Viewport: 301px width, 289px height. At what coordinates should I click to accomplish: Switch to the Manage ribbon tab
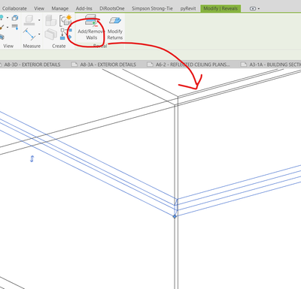(x=60, y=8)
